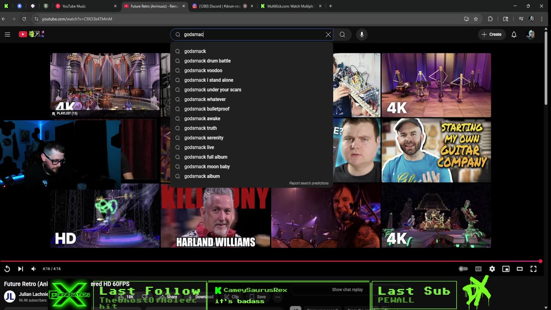
Task: Click the browser address bar URL
Action: click(77, 19)
